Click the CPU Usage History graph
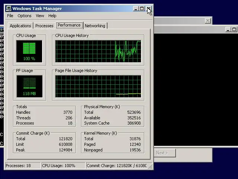The height and width of the screenshot is (179, 238). 98,51
